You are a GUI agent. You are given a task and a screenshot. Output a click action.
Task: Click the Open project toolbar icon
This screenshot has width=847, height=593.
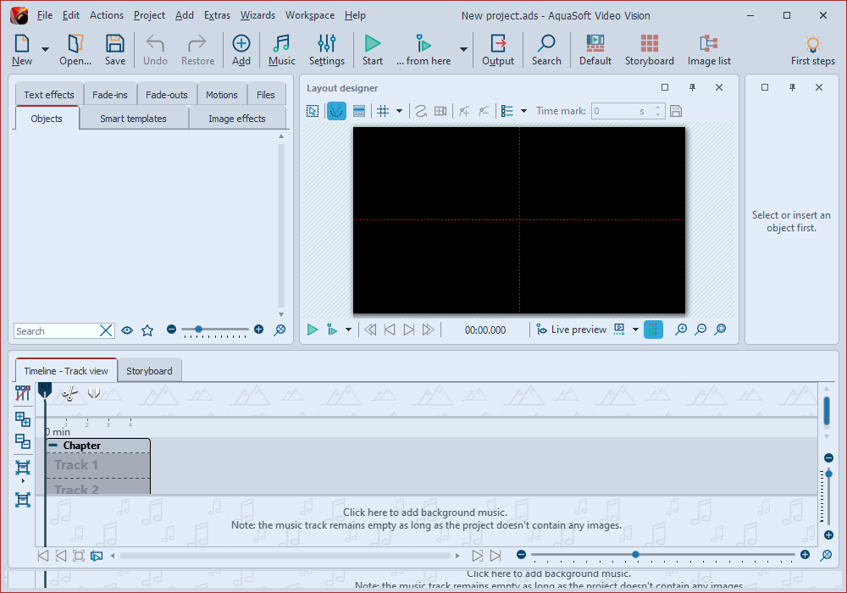75,49
